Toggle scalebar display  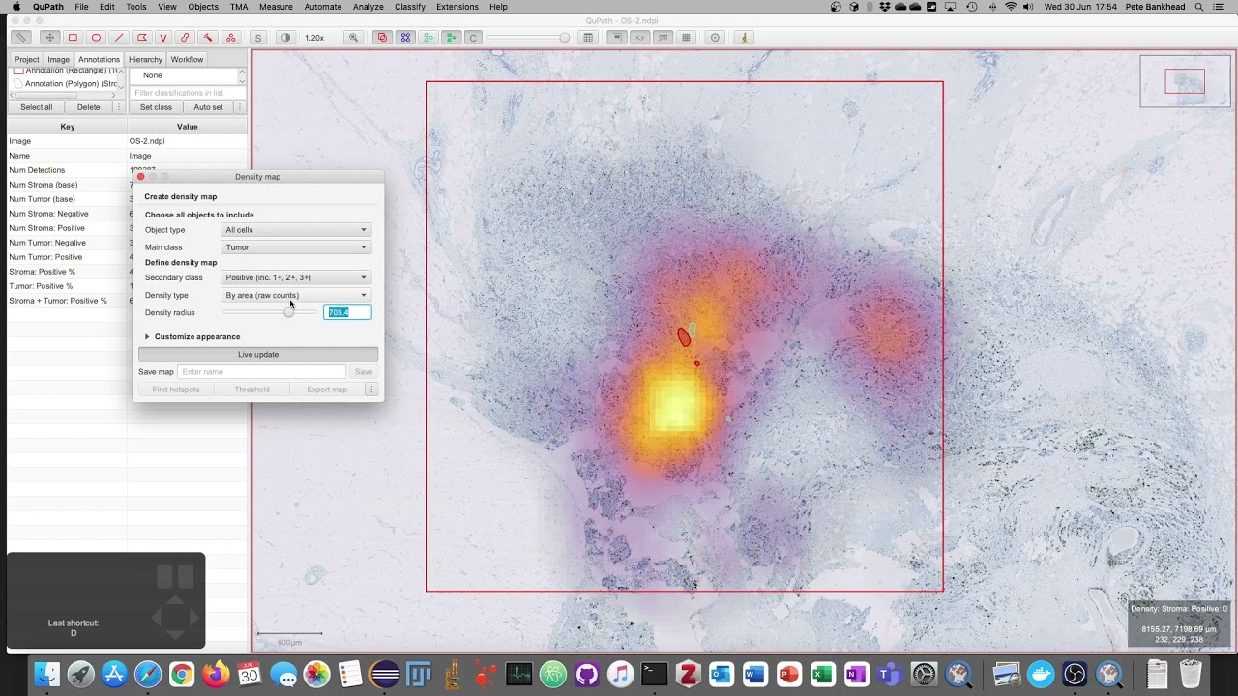point(663,38)
